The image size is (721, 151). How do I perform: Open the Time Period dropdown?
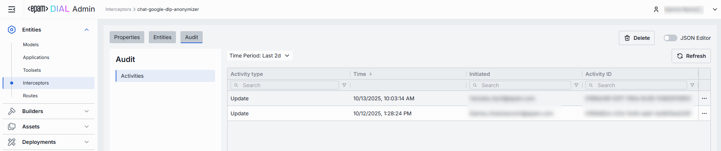tap(260, 56)
